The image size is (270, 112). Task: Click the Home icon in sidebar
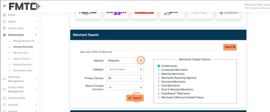pyautogui.click(x=4, y=15)
